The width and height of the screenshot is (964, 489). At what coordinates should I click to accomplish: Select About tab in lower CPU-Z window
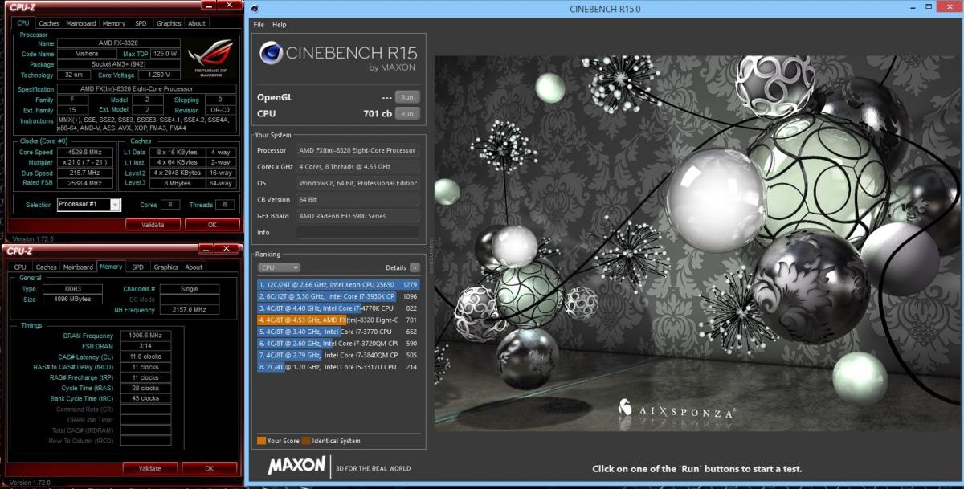[x=194, y=267]
